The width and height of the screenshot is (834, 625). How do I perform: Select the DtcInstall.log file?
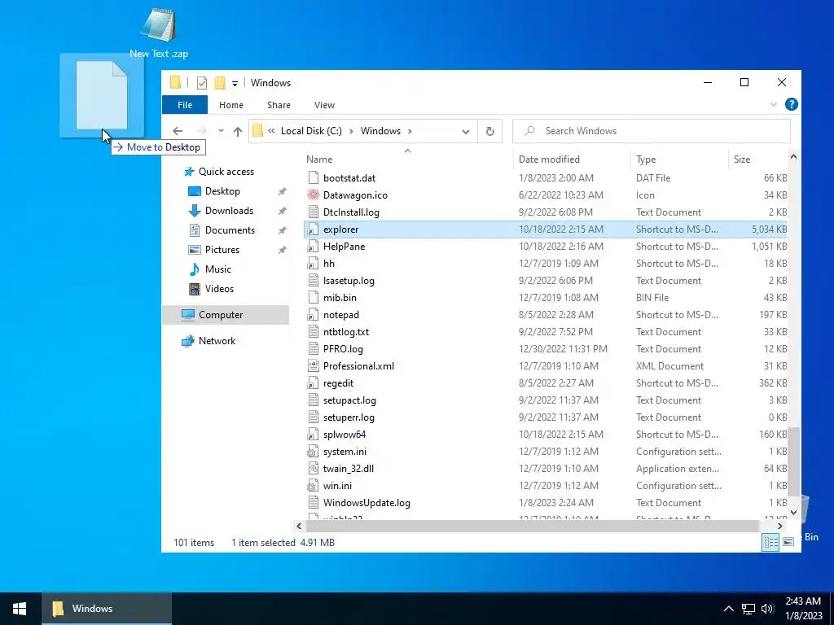click(351, 212)
